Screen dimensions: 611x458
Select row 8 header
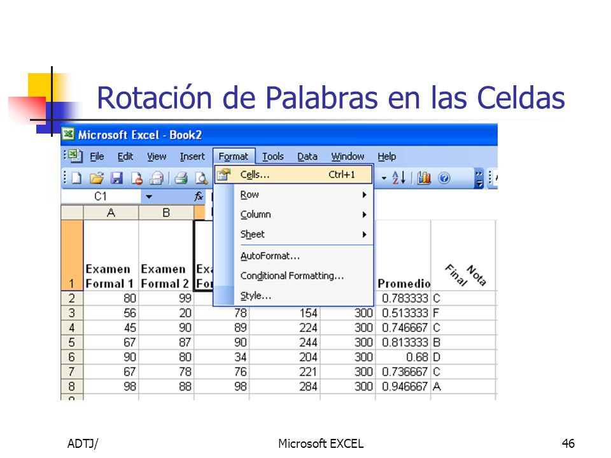point(72,386)
